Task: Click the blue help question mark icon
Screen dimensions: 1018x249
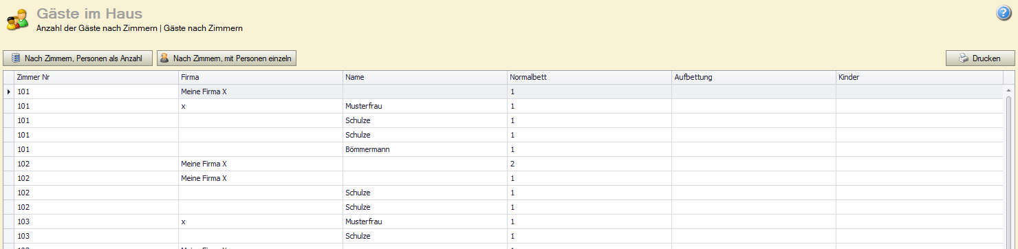Action: (x=1004, y=13)
